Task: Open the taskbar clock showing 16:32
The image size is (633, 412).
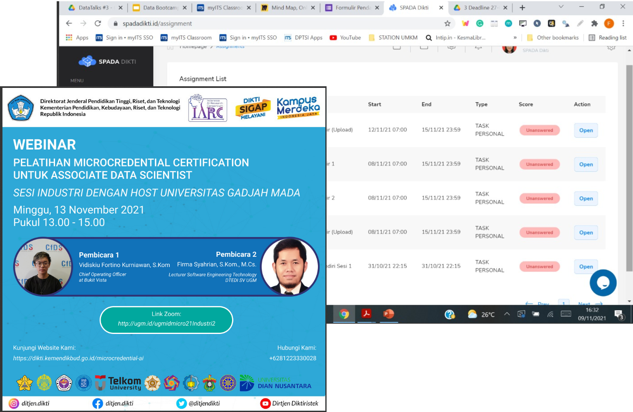Action: [592, 314]
